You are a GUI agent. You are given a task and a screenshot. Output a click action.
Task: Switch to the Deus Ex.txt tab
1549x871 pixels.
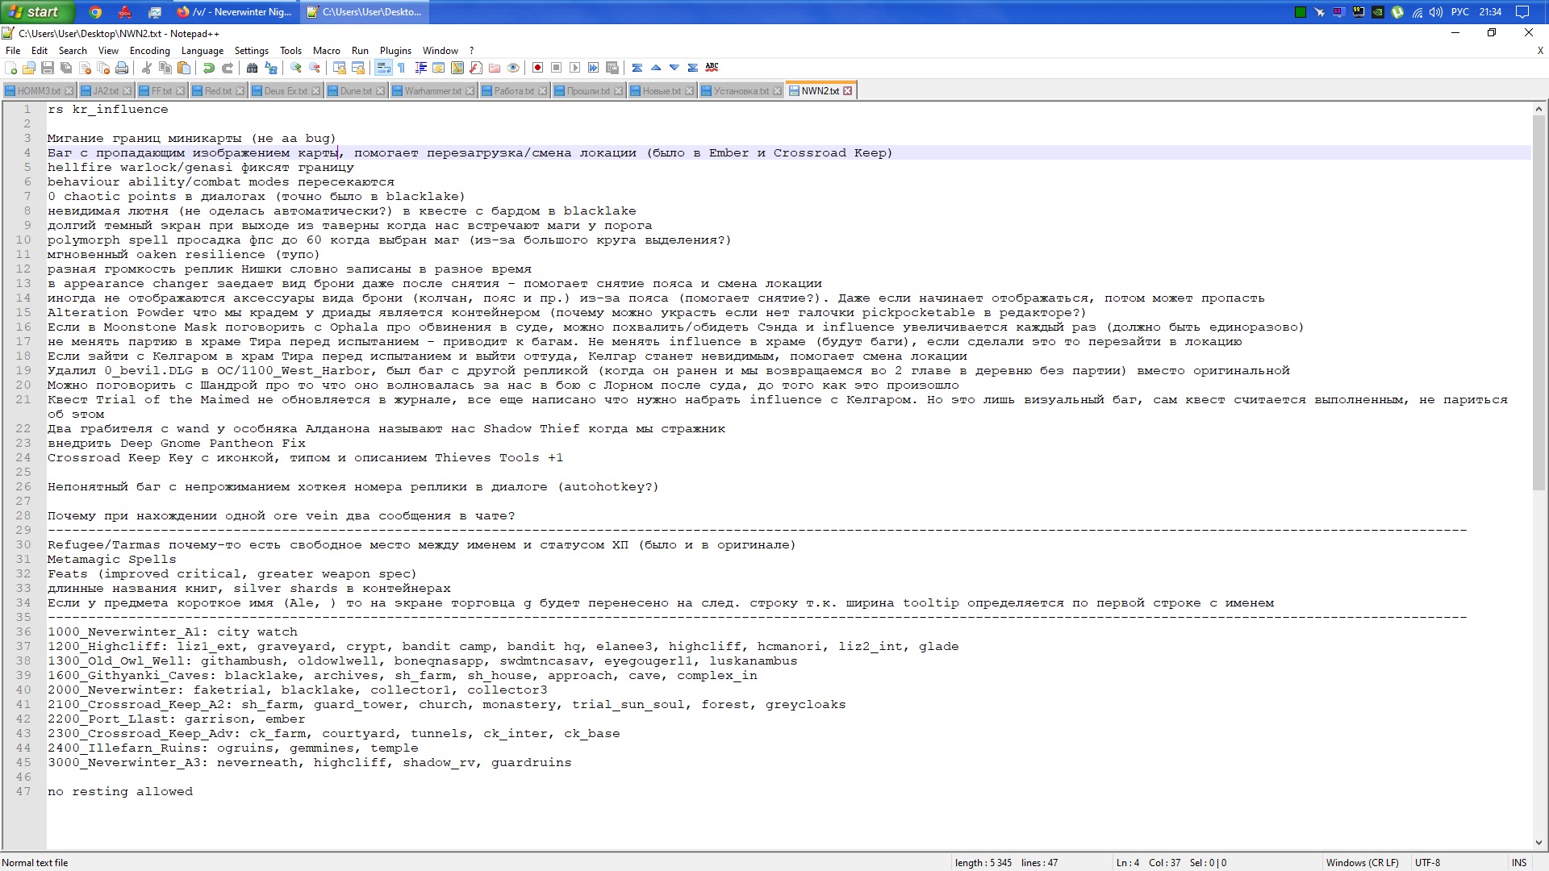pyautogui.click(x=285, y=91)
